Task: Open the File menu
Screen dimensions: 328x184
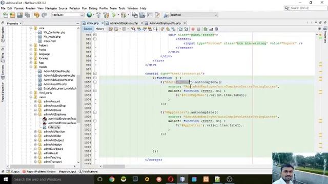Action: [x=3, y=8]
